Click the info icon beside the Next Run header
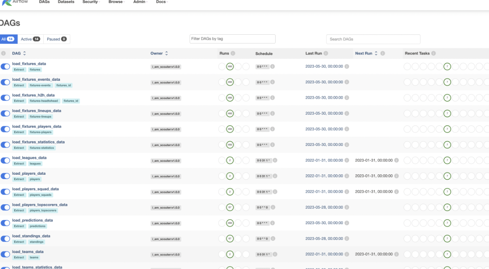The width and height of the screenshot is (489, 269). 383,53
